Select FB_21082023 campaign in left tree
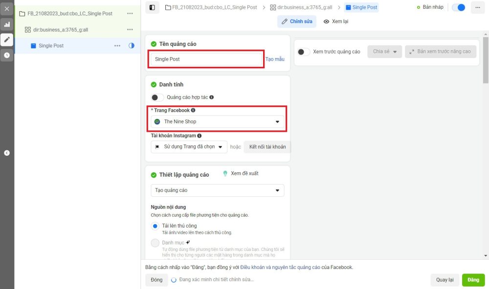The width and height of the screenshot is (489, 289). pyautogui.click(x=69, y=13)
